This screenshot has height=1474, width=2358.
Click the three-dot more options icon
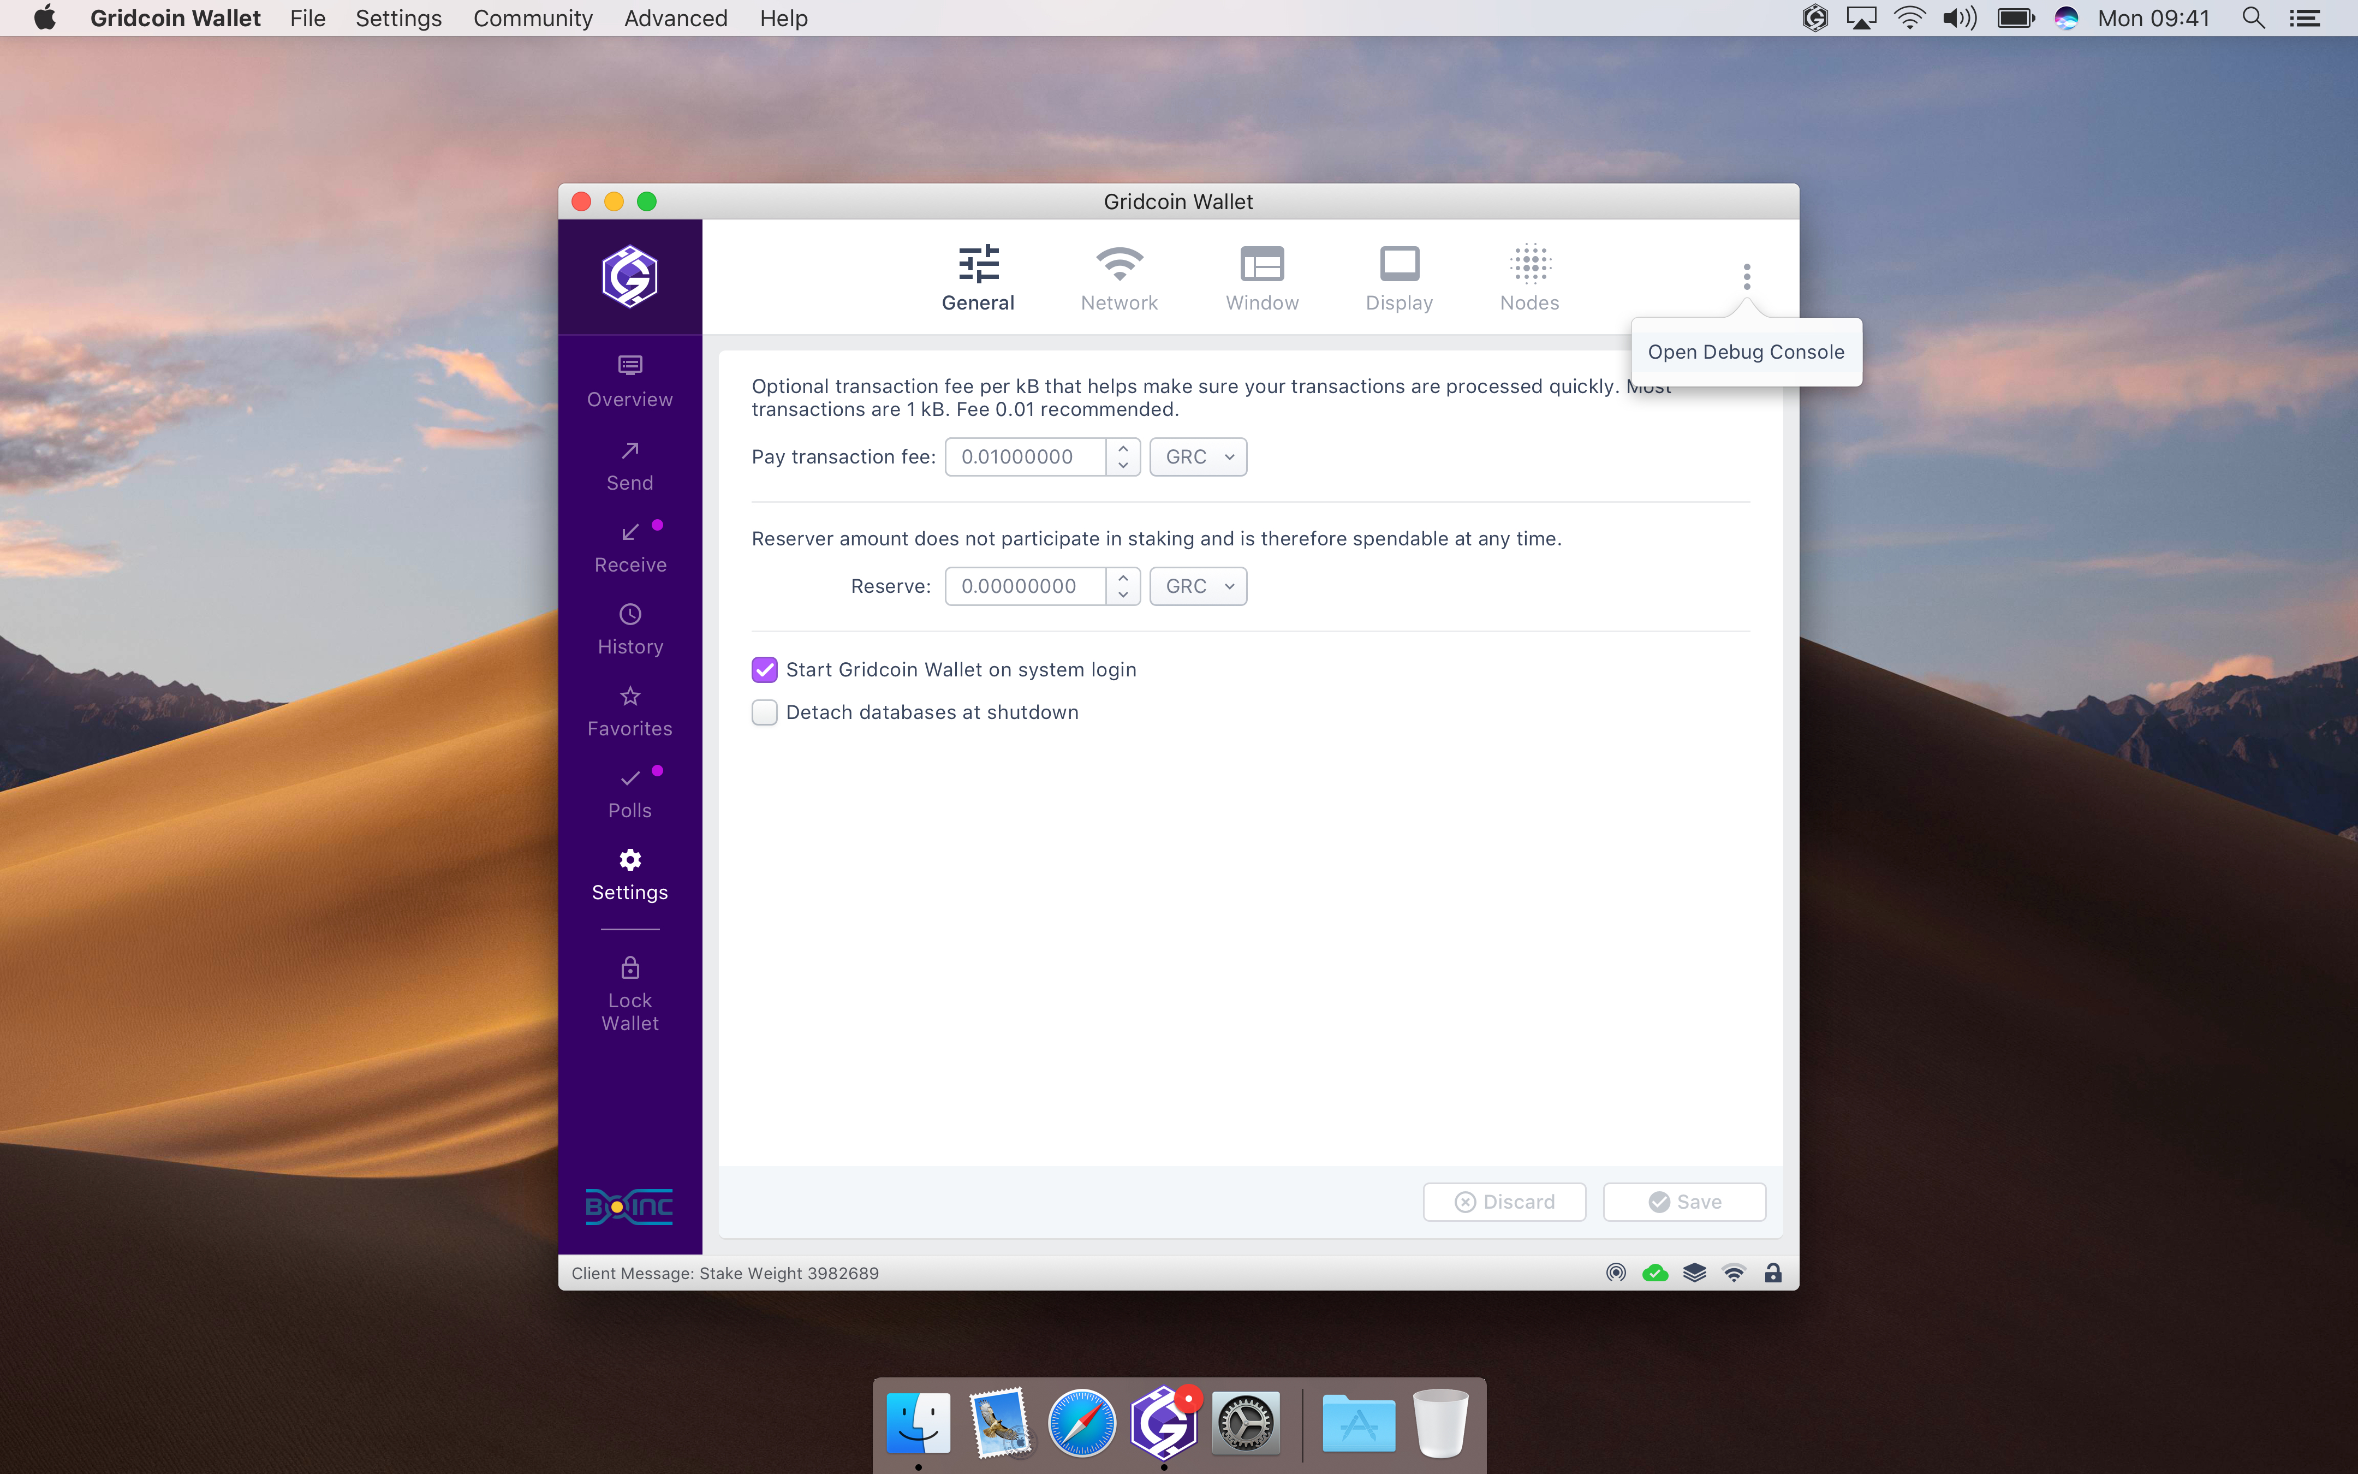(1747, 277)
